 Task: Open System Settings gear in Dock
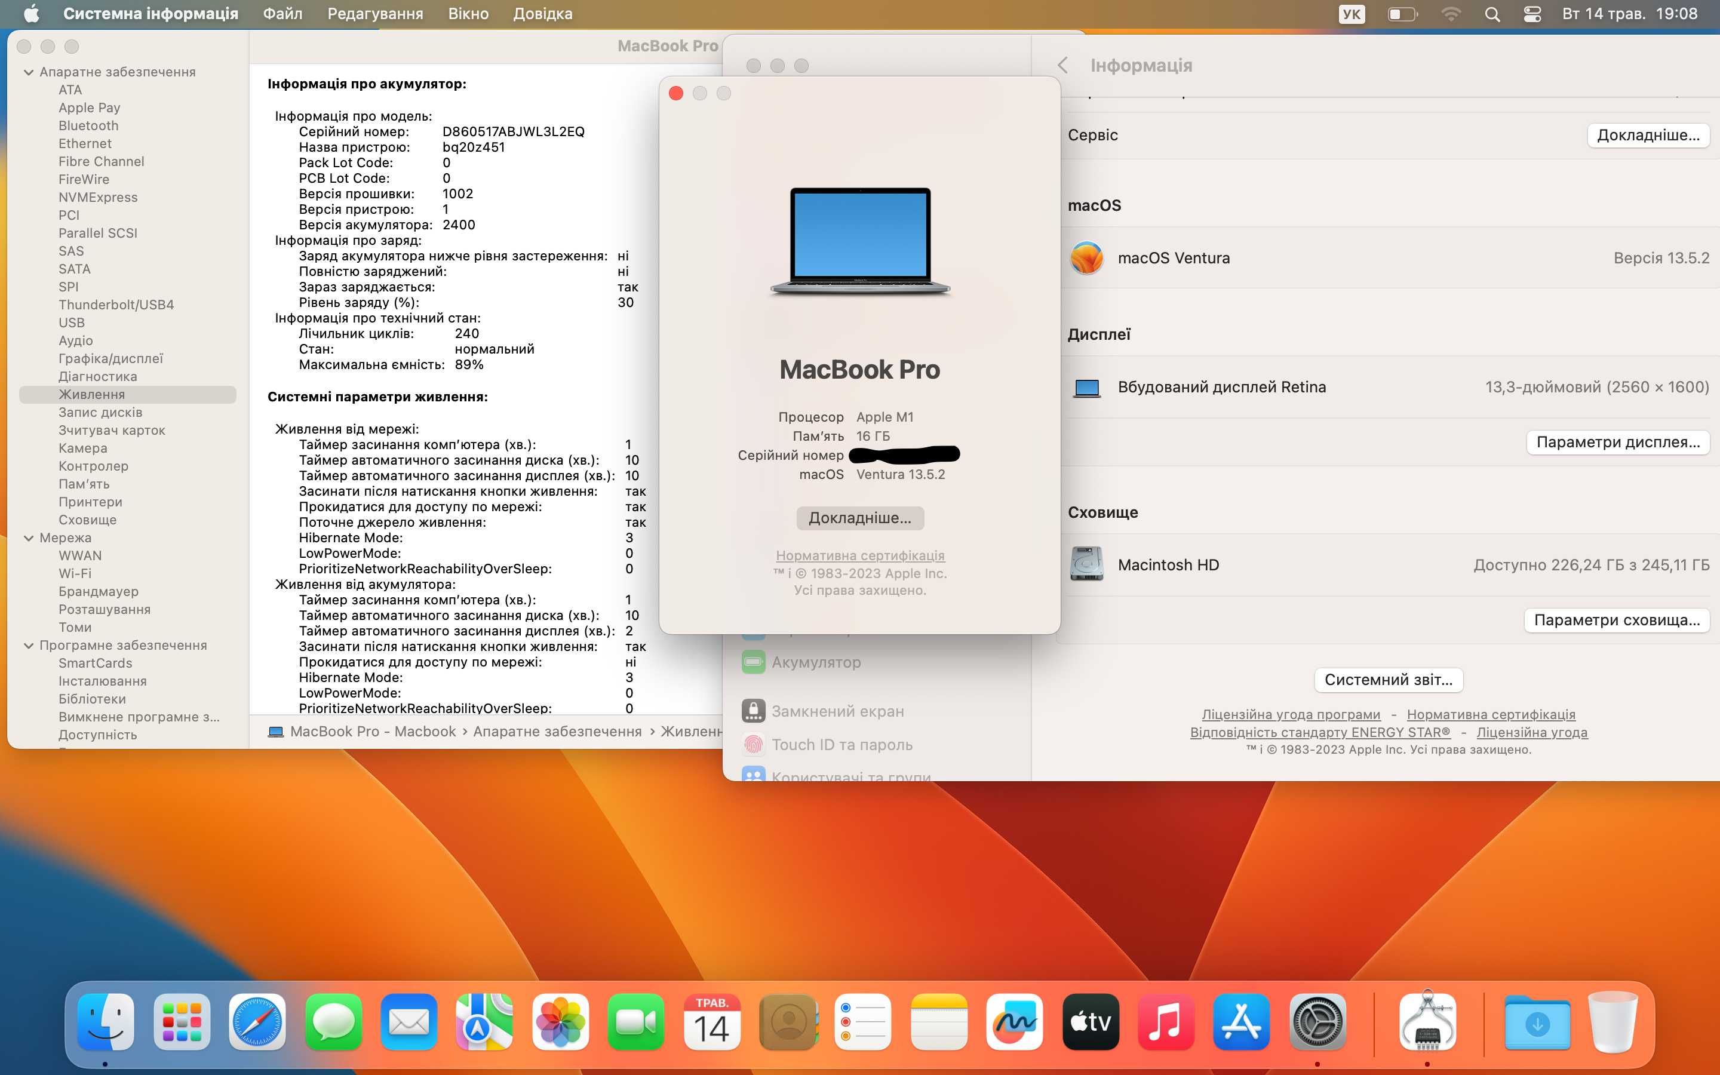(1317, 1022)
